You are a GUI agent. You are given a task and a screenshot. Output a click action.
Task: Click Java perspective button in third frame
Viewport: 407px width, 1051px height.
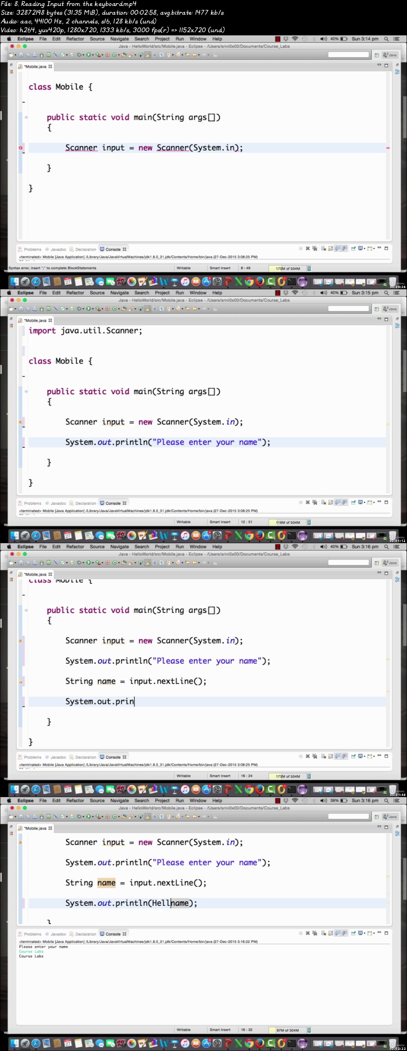point(390,562)
